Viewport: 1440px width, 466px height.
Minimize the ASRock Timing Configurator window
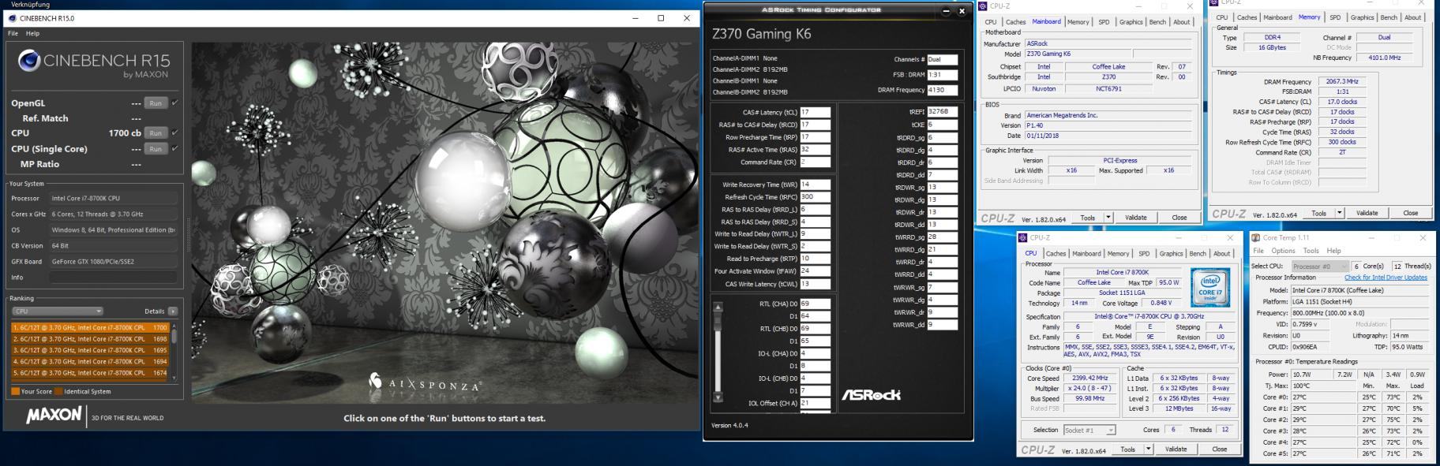[947, 10]
